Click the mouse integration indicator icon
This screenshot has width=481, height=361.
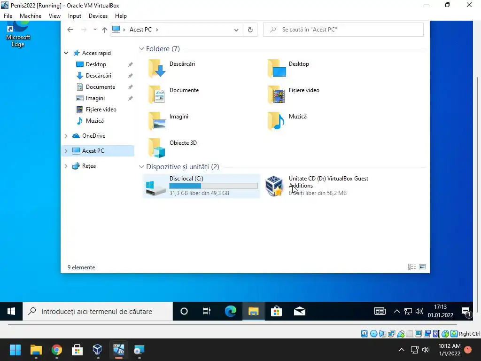coord(445,334)
